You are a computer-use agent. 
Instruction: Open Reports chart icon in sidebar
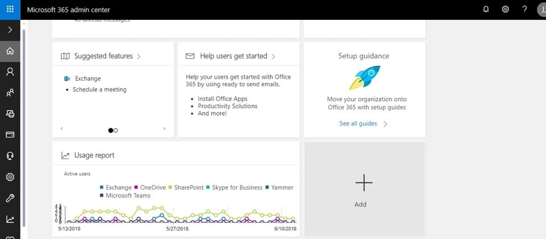pyautogui.click(x=10, y=219)
